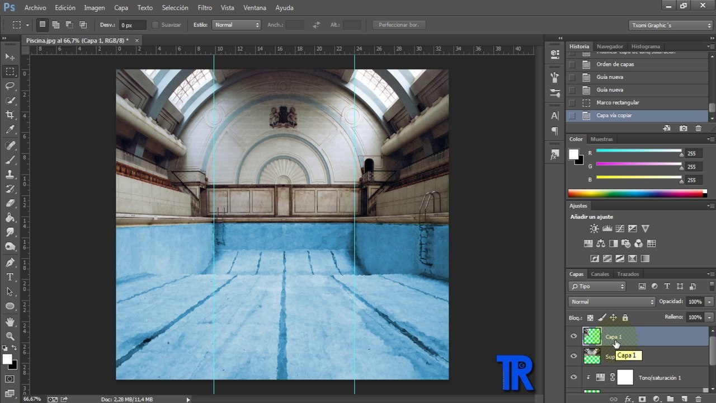Delete the selected layer
716x403 pixels.
pyautogui.click(x=698, y=399)
